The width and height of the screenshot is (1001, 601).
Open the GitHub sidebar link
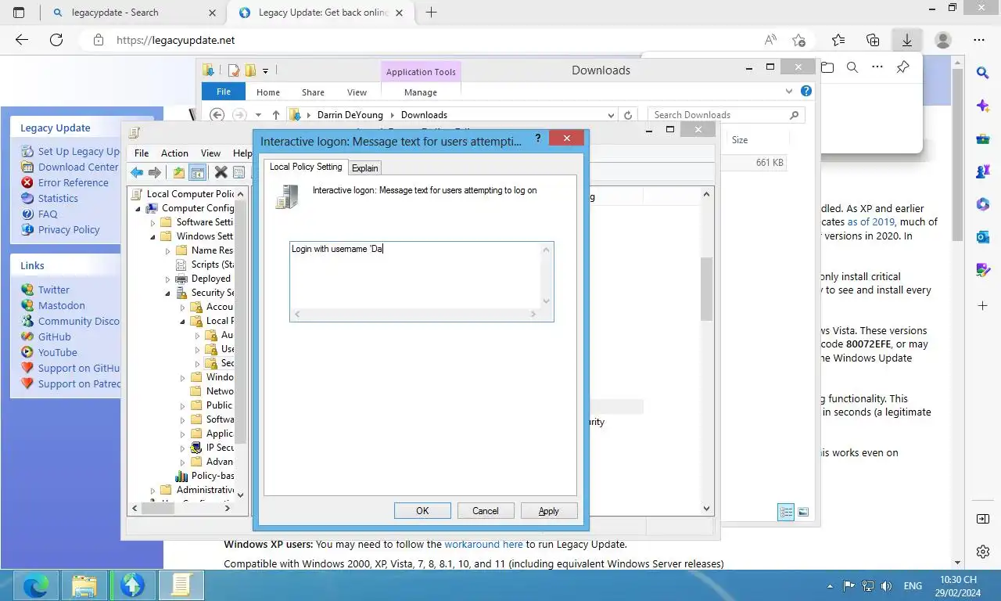point(55,336)
